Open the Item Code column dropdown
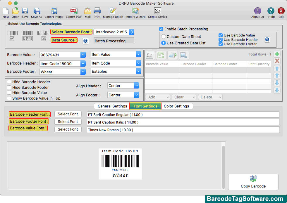 pos(138,63)
